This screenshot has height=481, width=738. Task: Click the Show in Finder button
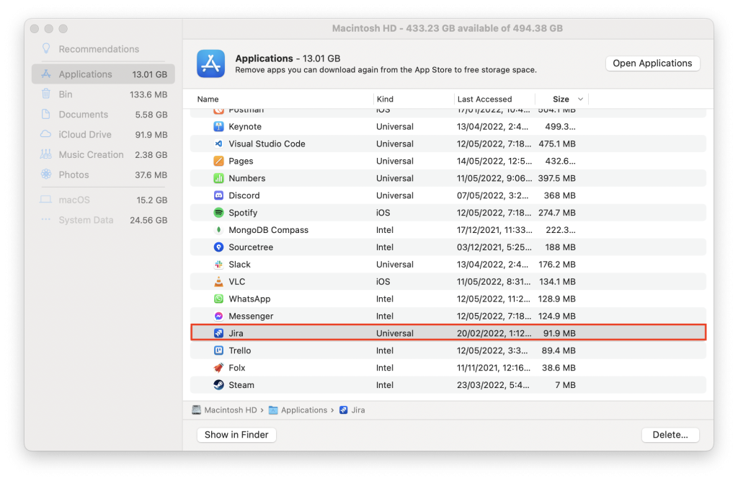tap(236, 434)
